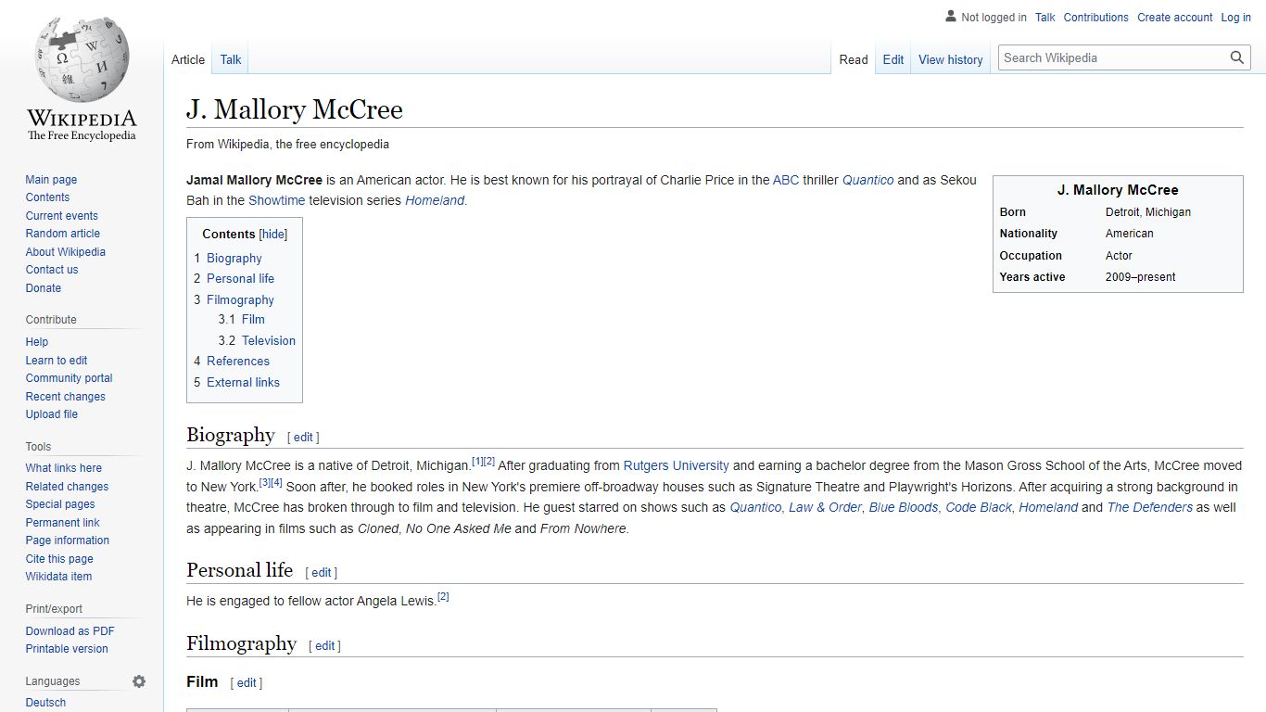1266x712 pixels.
Task: Open Community portal
Action: pyautogui.click(x=69, y=378)
